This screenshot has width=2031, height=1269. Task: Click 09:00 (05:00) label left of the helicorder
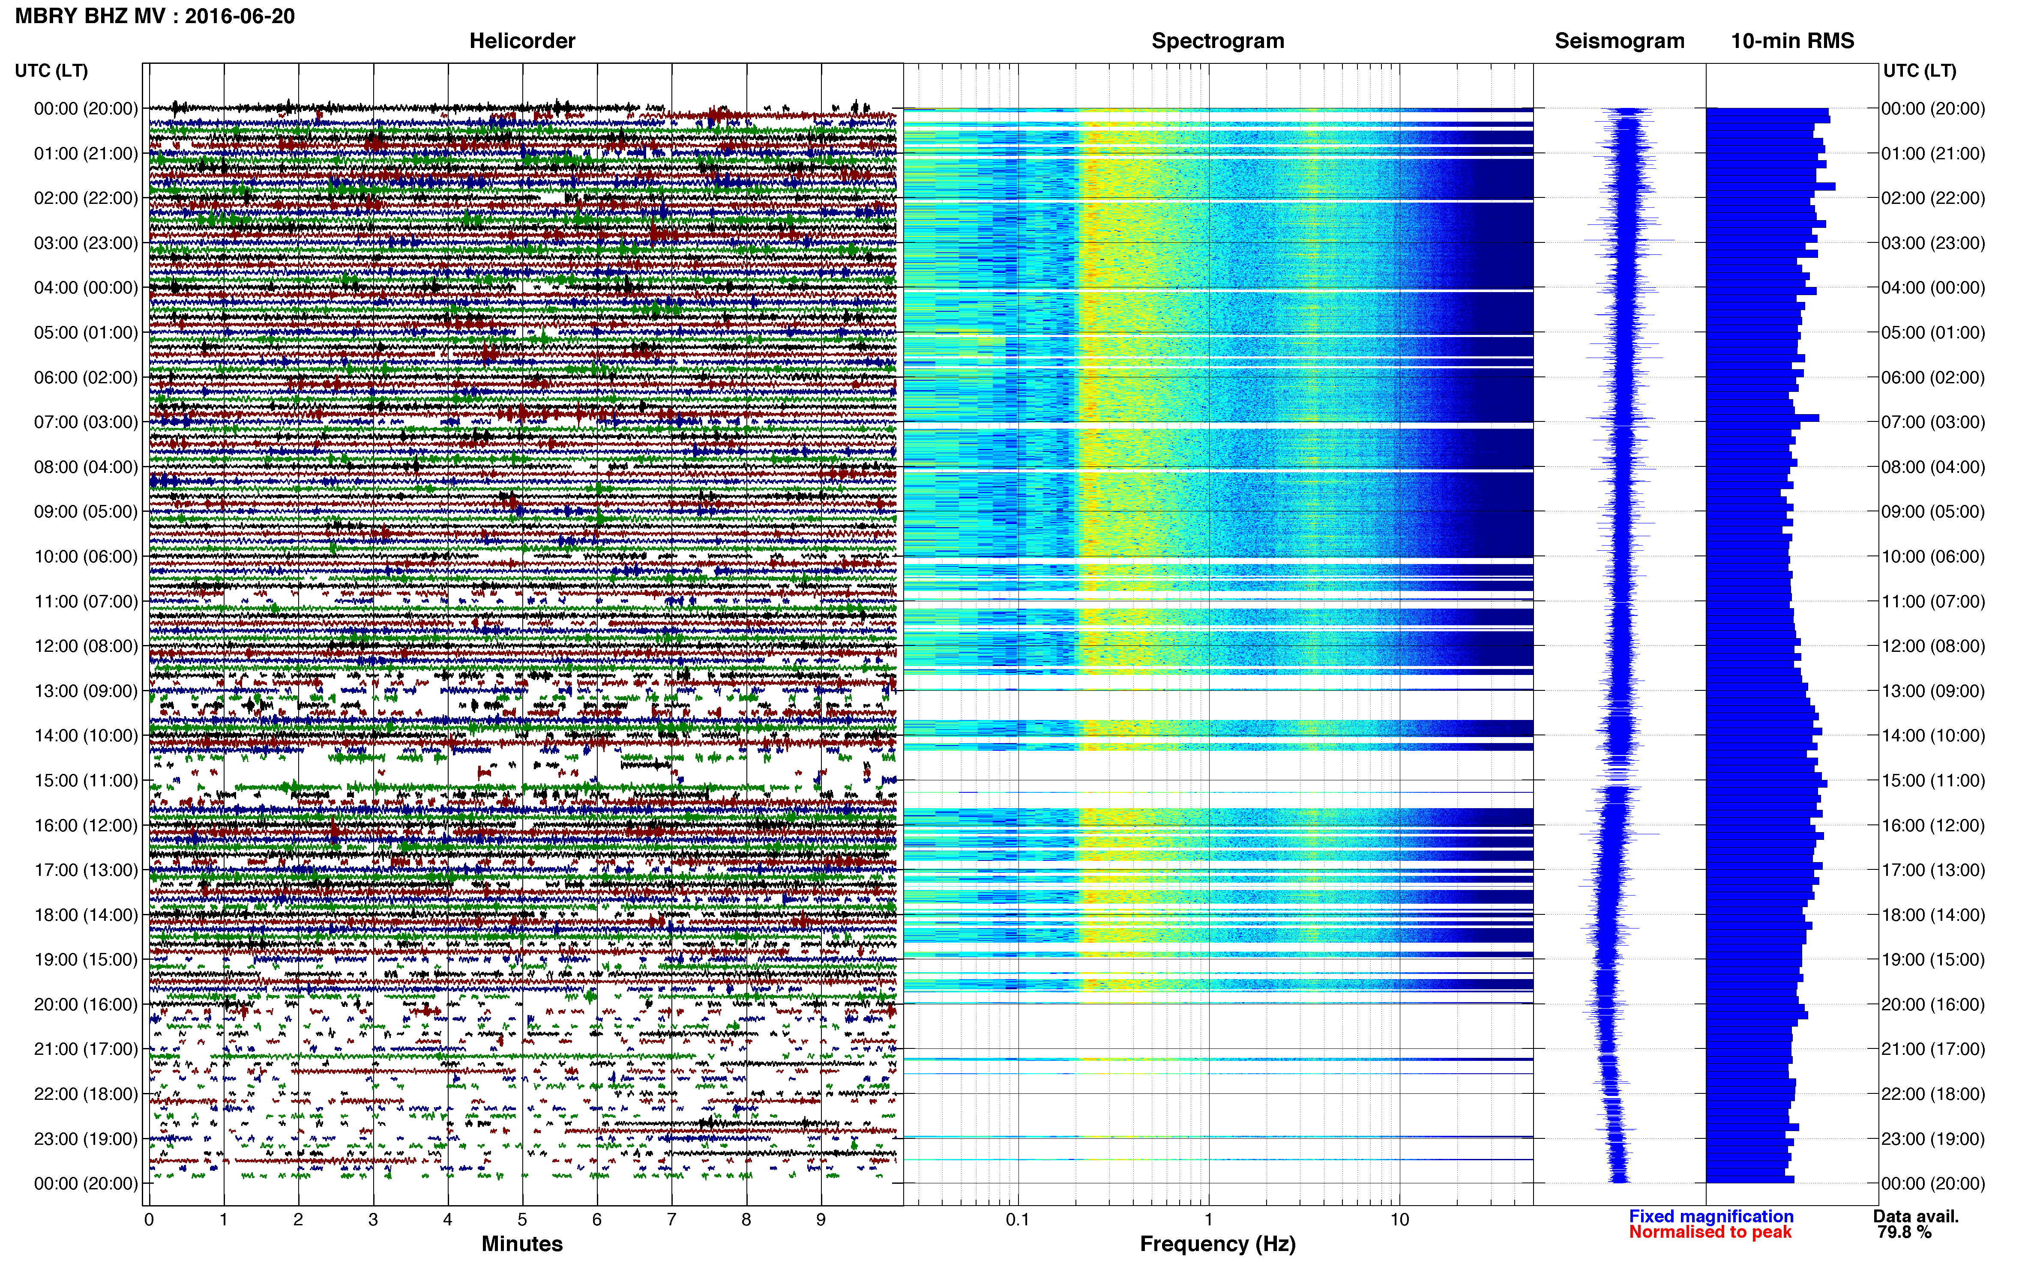point(86,511)
